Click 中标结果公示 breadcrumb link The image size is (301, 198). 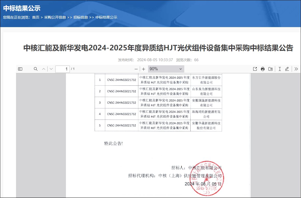(106, 17)
